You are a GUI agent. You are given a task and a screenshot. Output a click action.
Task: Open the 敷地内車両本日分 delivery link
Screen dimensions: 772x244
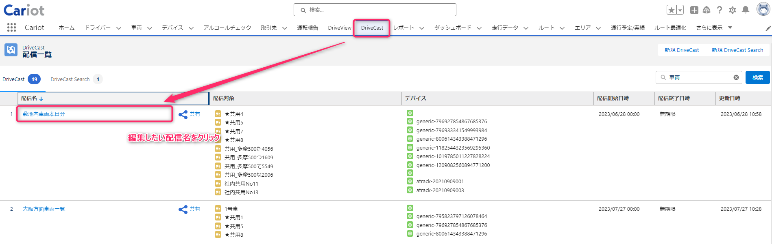pos(44,114)
